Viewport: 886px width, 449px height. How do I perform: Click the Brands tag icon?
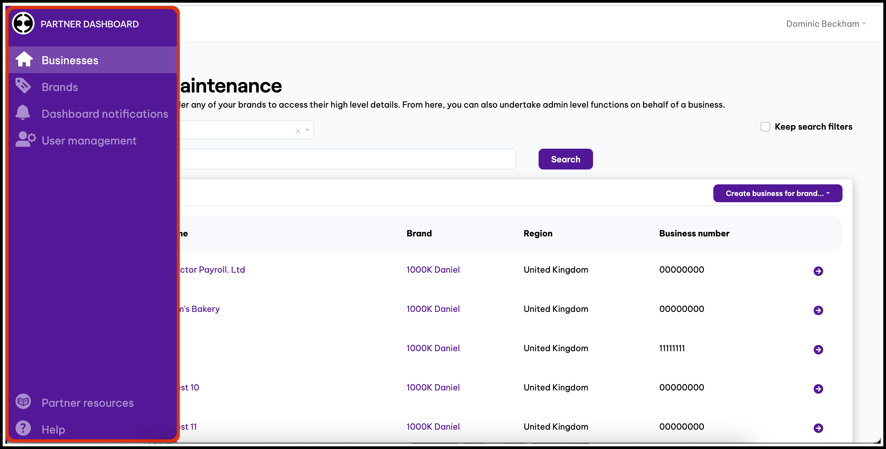24,86
